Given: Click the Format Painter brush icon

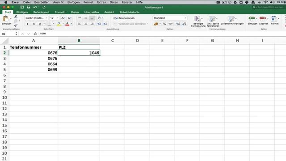Looking at the screenshot, I should pyautogui.click(x=16, y=25).
